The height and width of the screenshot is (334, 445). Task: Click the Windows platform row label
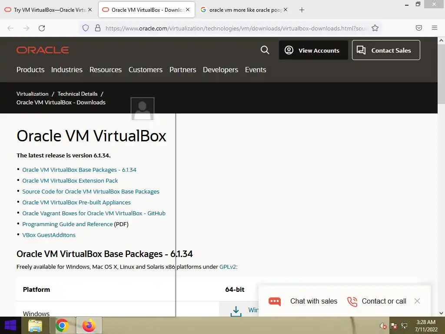pos(36,314)
